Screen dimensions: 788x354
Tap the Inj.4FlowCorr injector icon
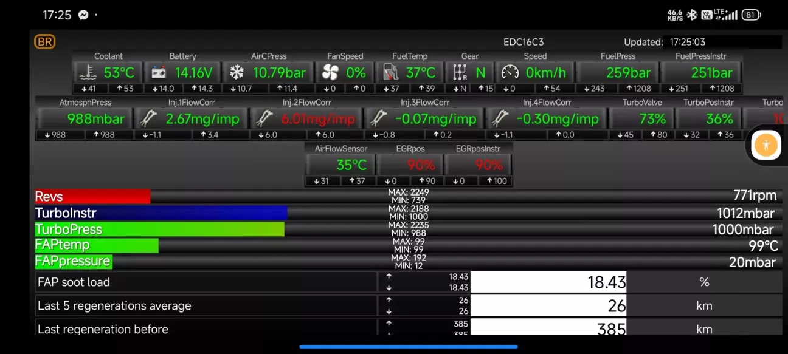(x=500, y=118)
